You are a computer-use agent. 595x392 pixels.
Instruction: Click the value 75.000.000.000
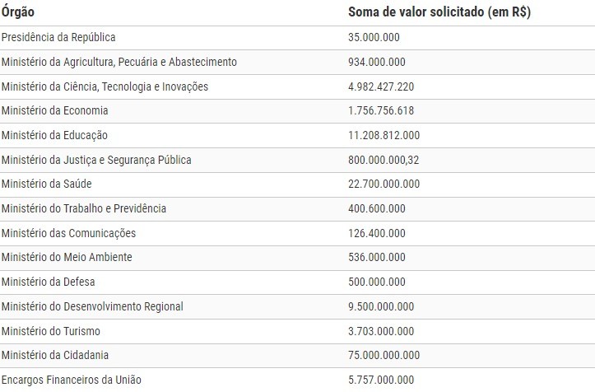[x=384, y=356]
